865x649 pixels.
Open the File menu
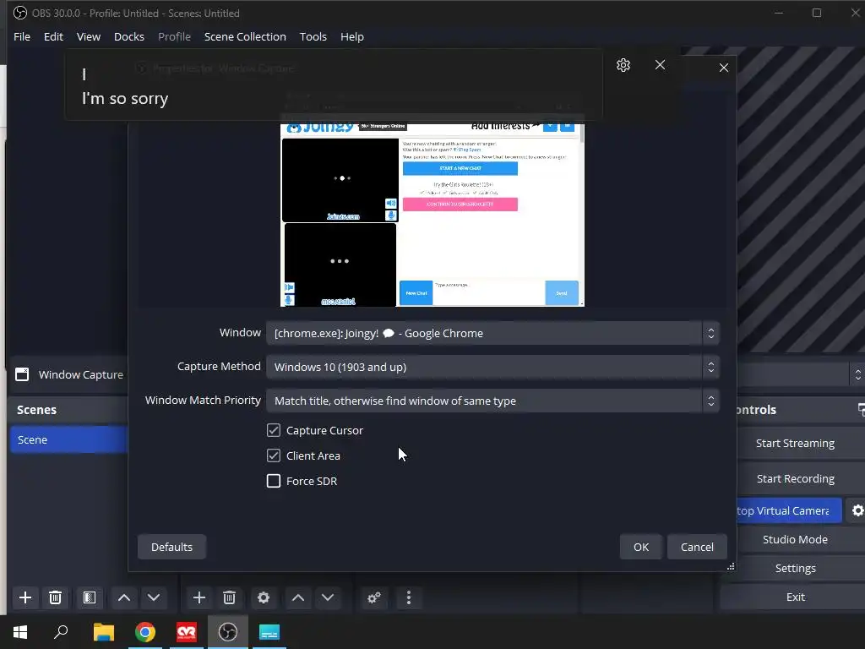point(22,37)
